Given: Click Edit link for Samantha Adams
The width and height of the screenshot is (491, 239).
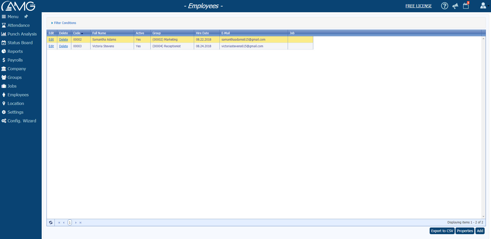Looking at the screenshot, I should click(x=51, y=40).
